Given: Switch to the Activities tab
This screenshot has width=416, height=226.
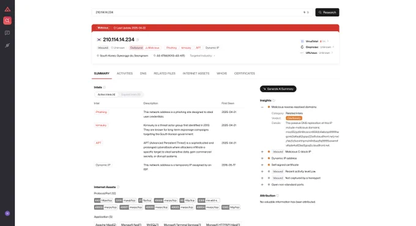Looking at the screenshot, I should 125,73.
